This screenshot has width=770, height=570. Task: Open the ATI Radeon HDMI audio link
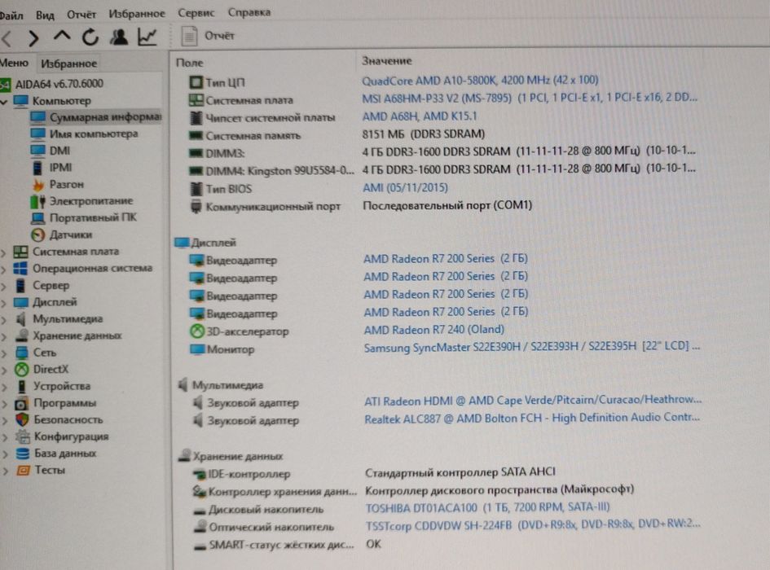533,401
